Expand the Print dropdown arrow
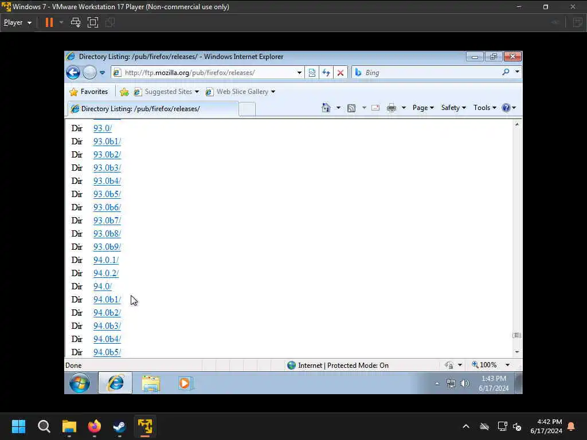This screenshot has height=440, width=587. (404, 108)
